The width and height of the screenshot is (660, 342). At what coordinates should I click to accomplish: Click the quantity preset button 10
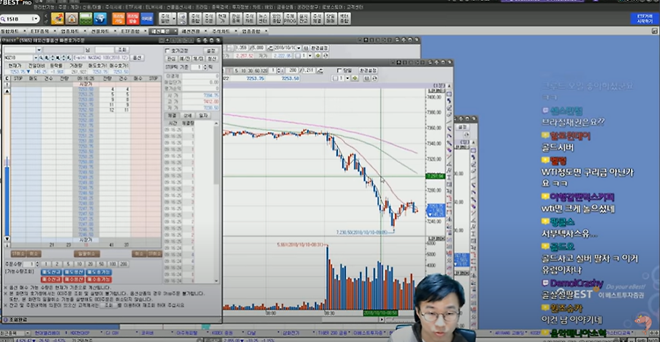pyautogui.click(x=79, y=264)
